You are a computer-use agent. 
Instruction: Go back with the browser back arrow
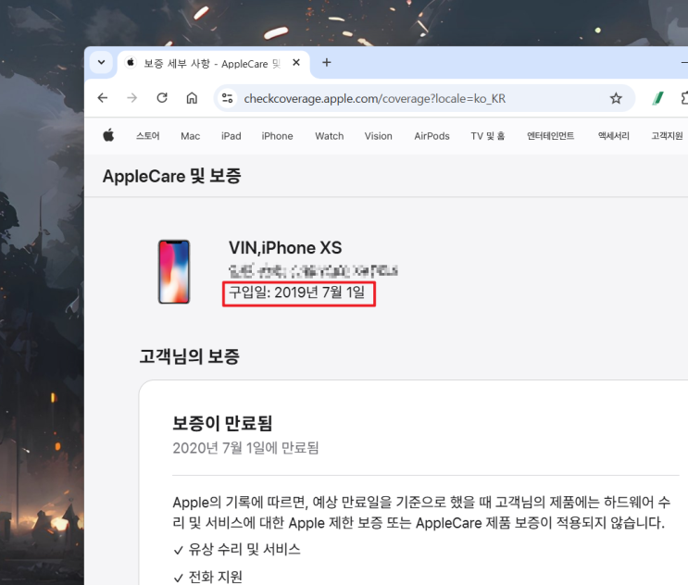pos(103,98)
